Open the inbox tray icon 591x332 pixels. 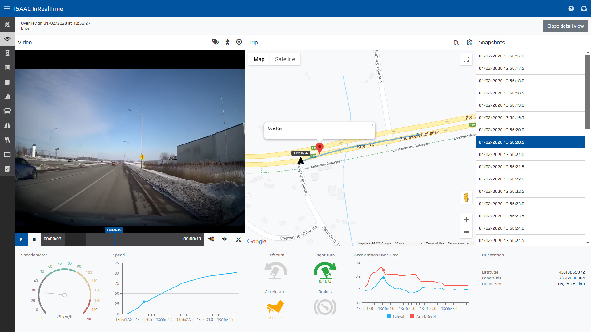[584, 9]
